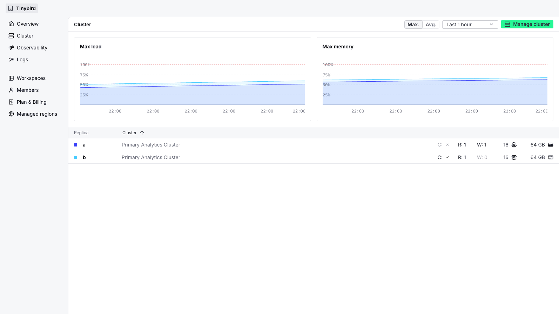Click the 64 GB value in row b

538,157
